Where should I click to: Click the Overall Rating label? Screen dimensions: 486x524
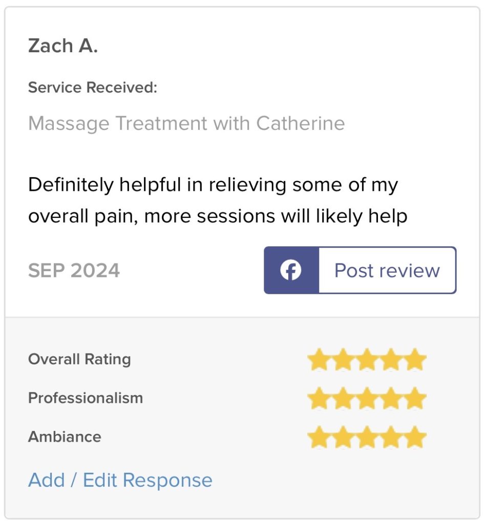click(79, 359)
